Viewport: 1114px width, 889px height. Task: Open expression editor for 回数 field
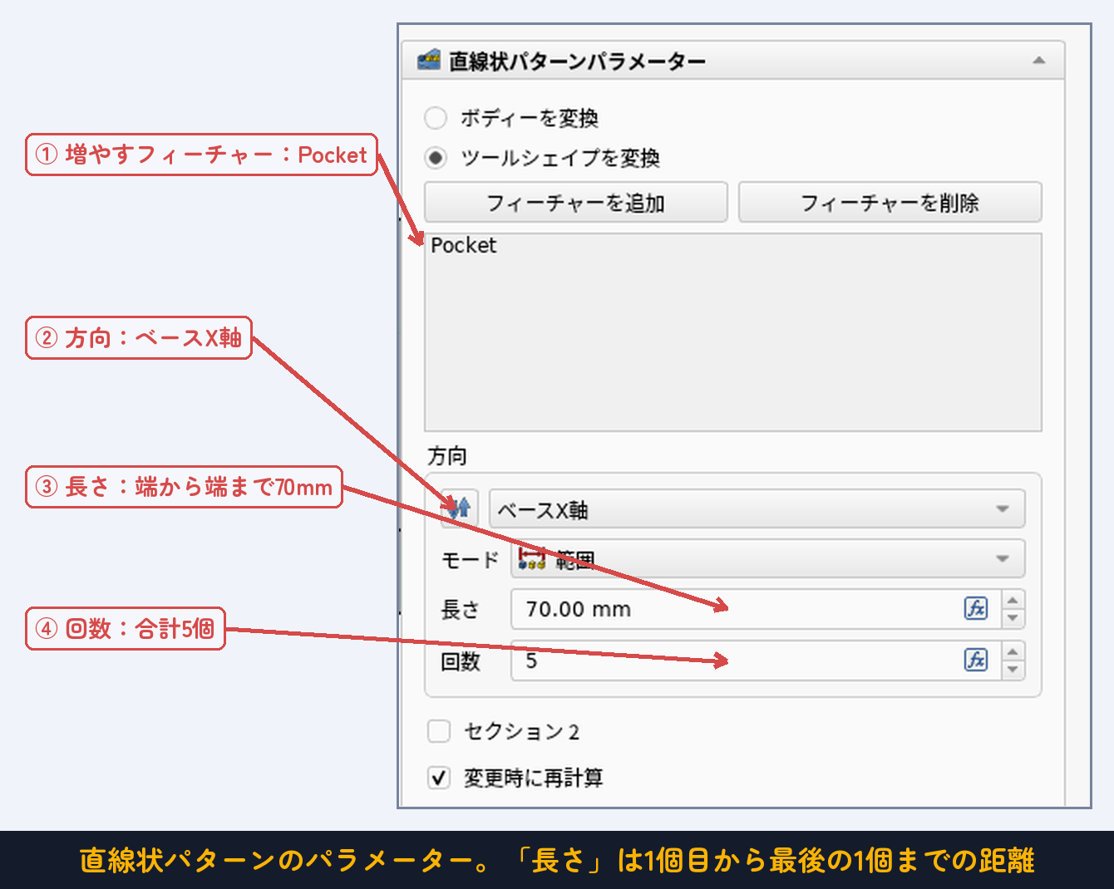click(976, 660)
